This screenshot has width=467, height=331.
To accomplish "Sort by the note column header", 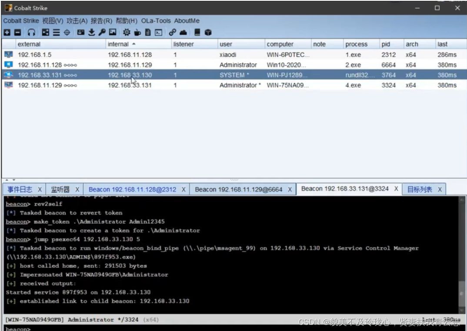I will tap(327, 44).
